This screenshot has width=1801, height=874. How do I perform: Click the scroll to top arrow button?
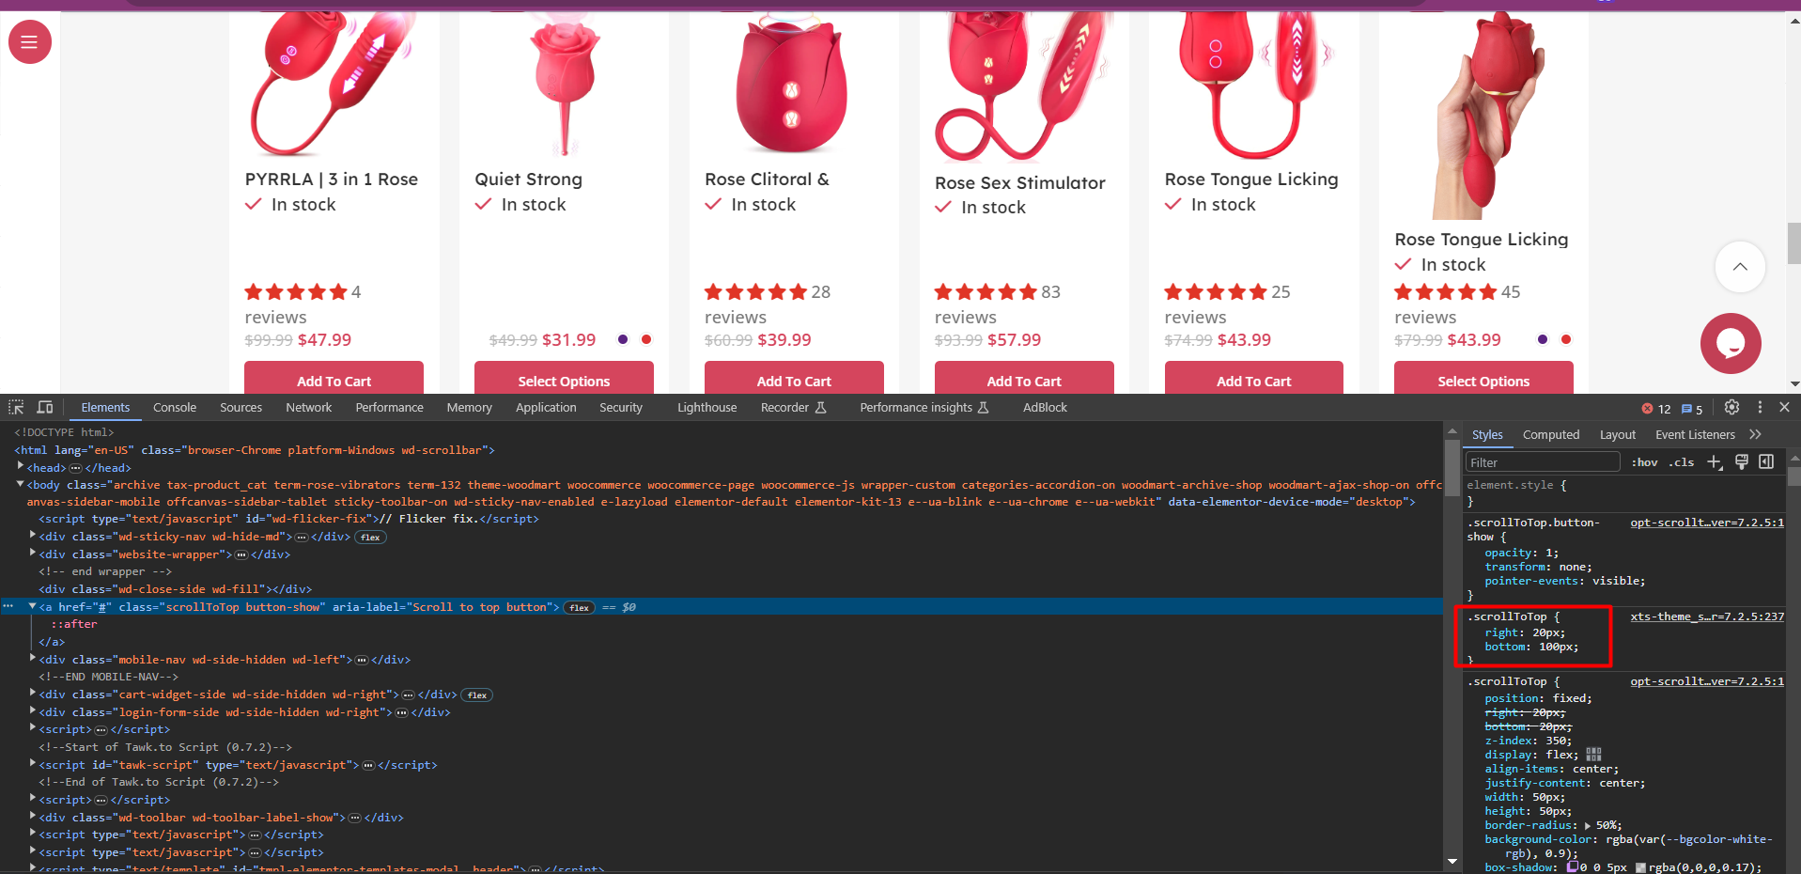coord(1740,267)
